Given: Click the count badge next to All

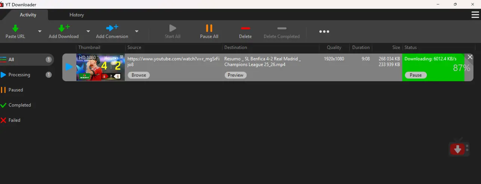Looking at the screenshot, I should [48, 59].
